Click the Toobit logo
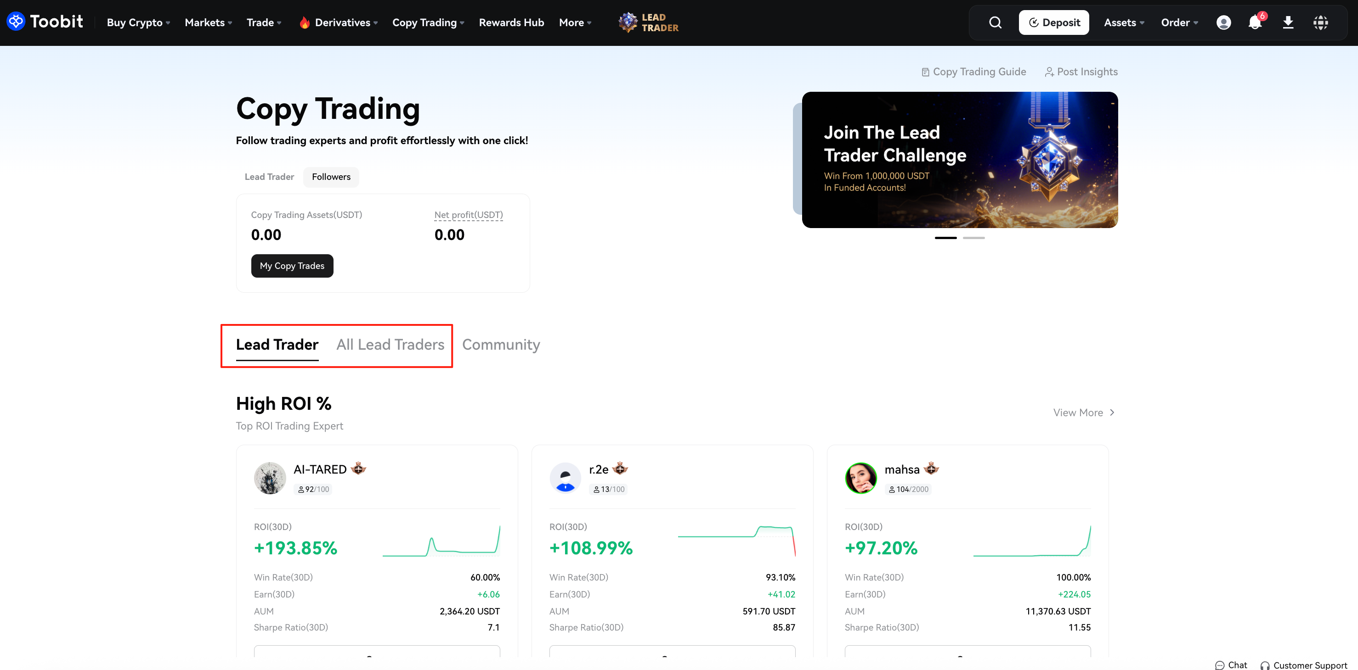This screenshot has width=1358, height=670. tap(45, 22)
